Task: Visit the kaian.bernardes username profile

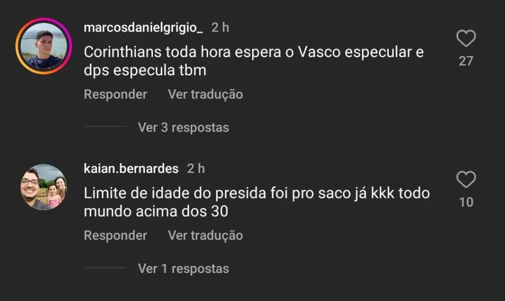Action: tap(131, 168)
